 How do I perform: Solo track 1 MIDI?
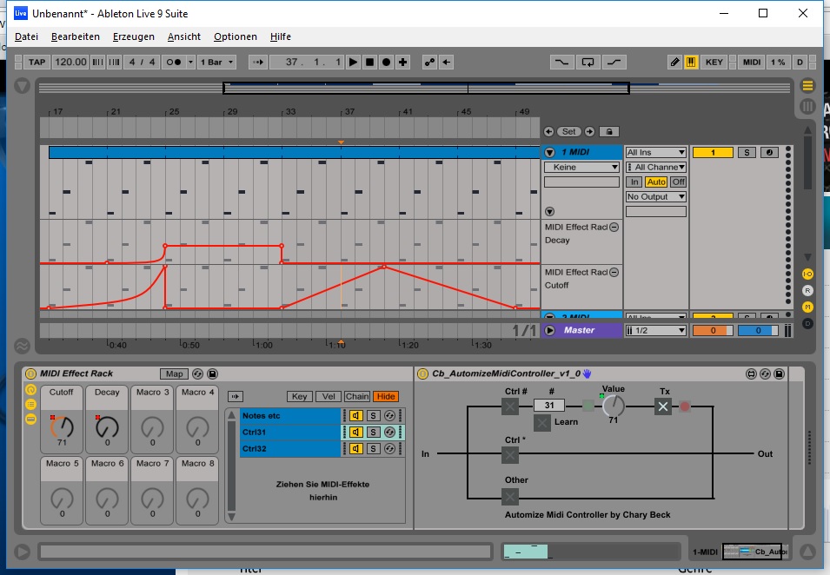pos(747,153)
